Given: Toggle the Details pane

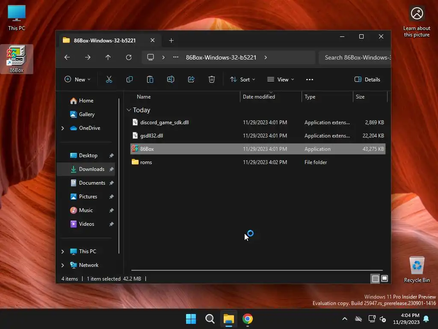Looking at the screenshot, I should [x=367, y=79].
